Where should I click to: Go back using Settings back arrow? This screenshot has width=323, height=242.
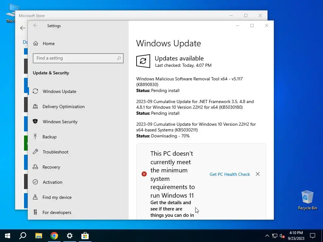point(35,26)
